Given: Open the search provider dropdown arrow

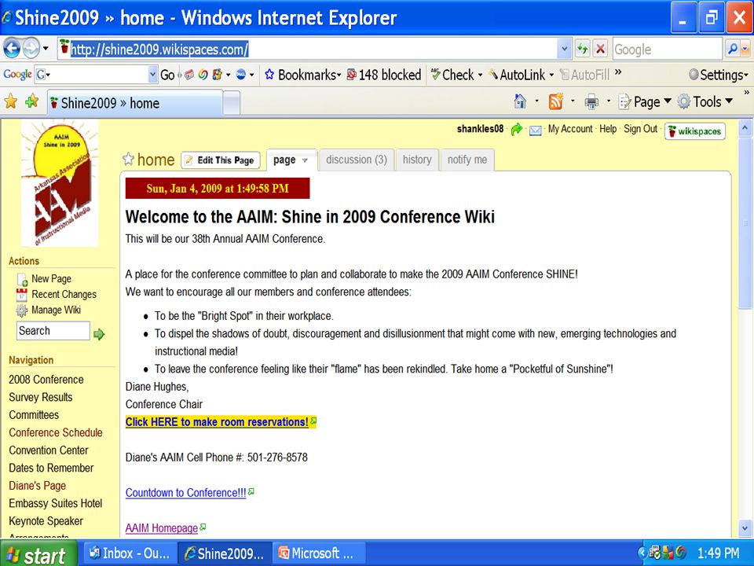Looking at the screenshot, I should tap(745, 49).
